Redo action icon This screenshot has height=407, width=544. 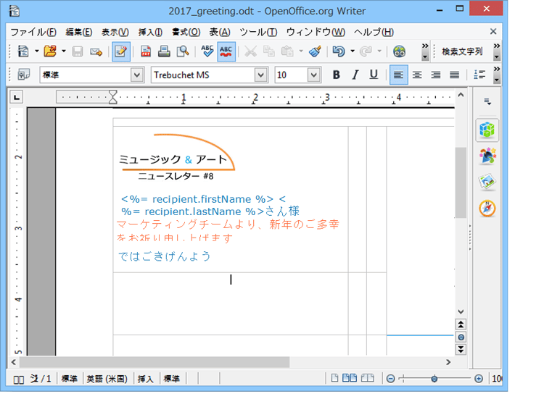[x=366, y=51]
